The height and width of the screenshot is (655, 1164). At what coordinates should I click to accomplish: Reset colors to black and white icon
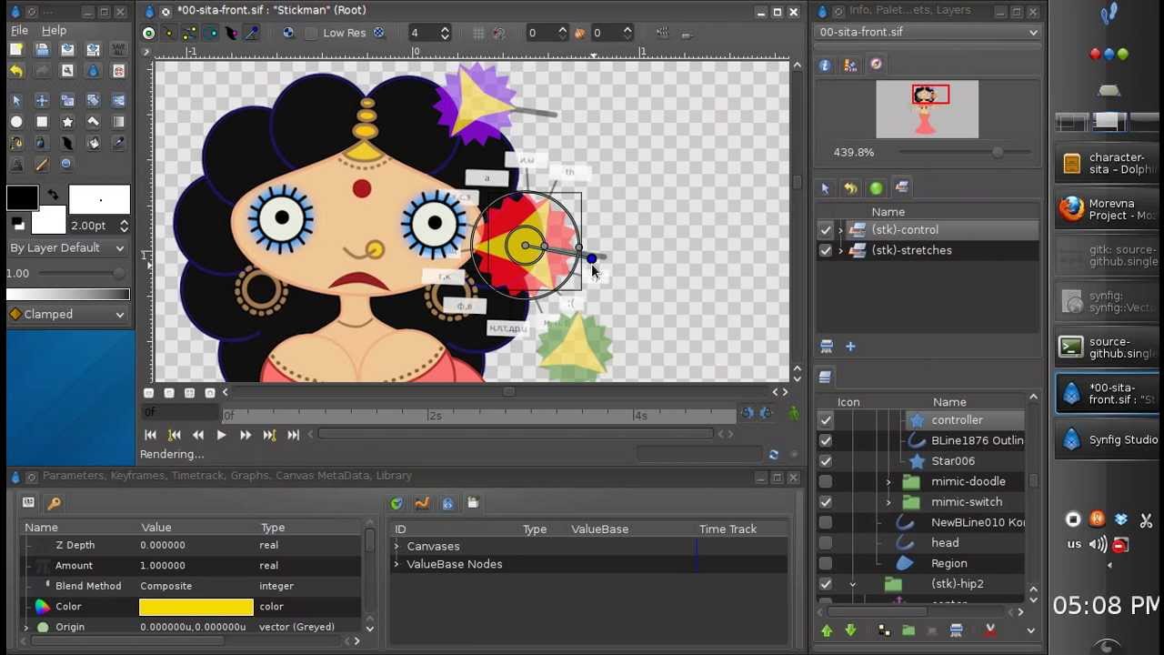point(17,224)
